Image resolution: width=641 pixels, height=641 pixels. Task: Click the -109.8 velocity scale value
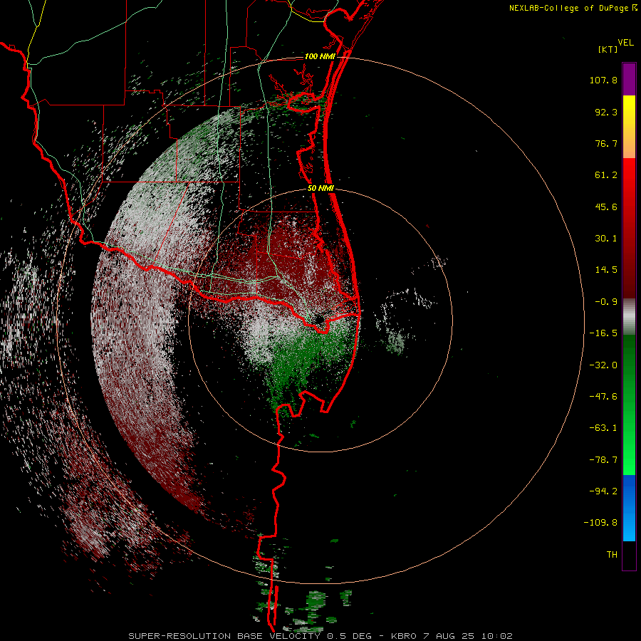click(600, 523)
